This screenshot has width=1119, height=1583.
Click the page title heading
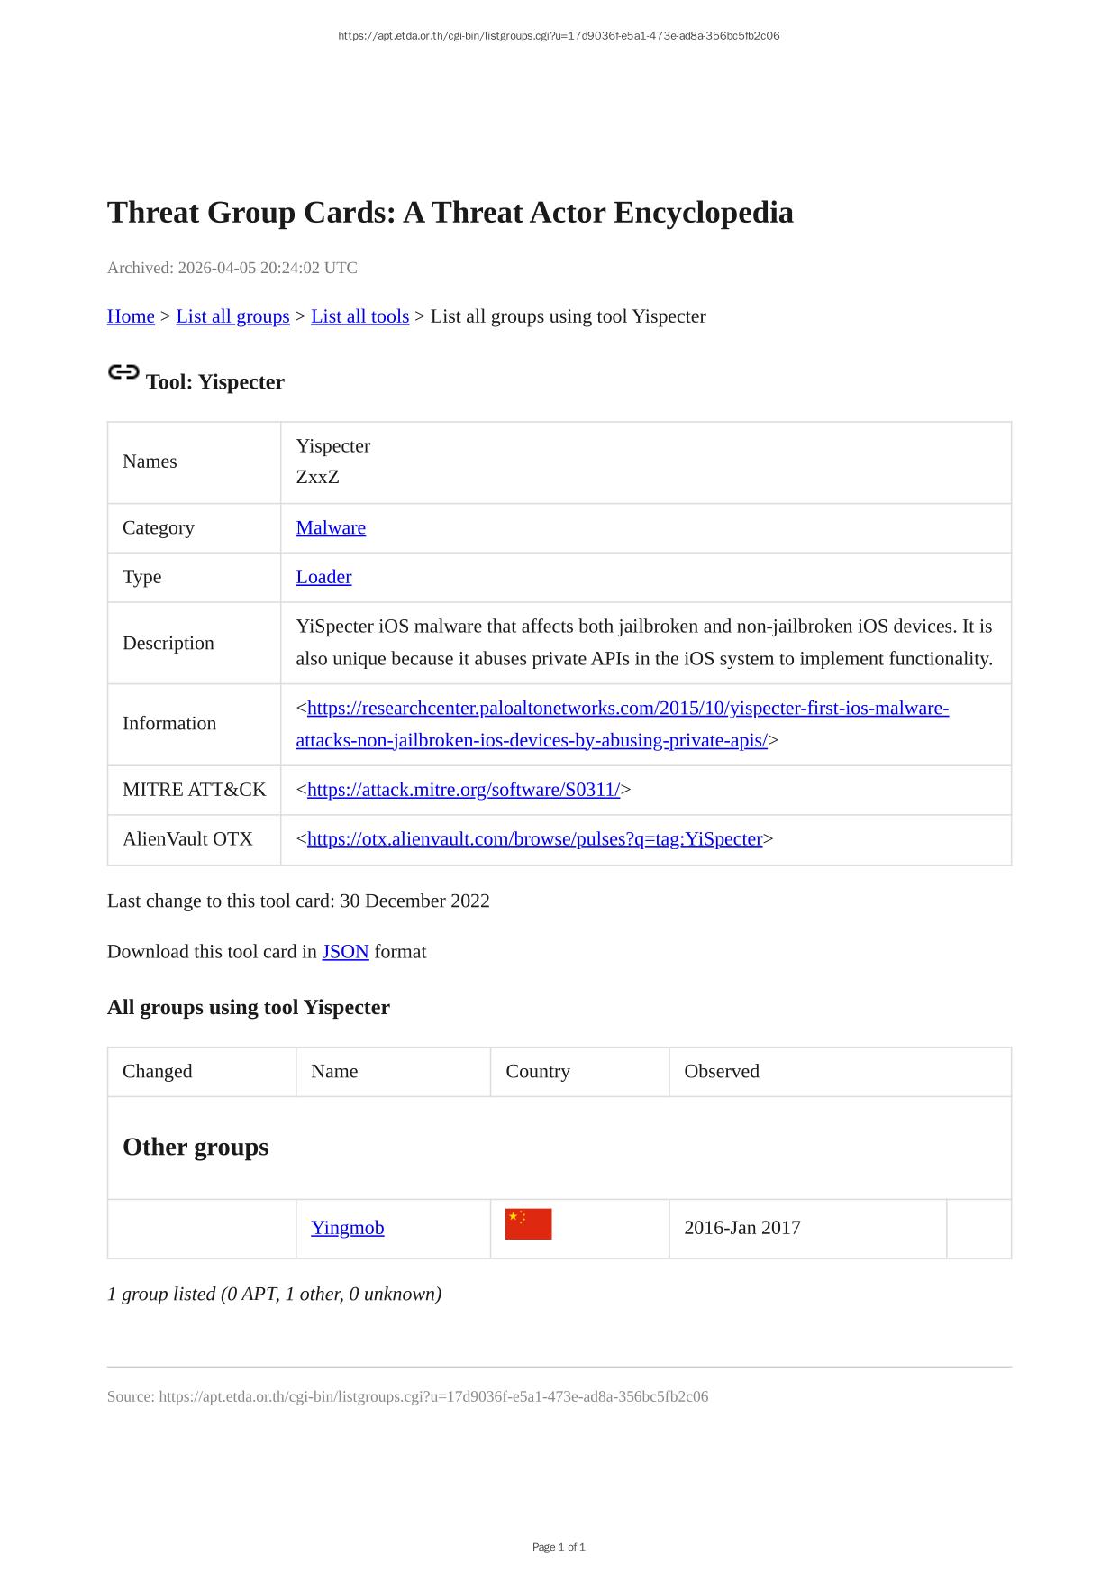[x=450, y=213]
